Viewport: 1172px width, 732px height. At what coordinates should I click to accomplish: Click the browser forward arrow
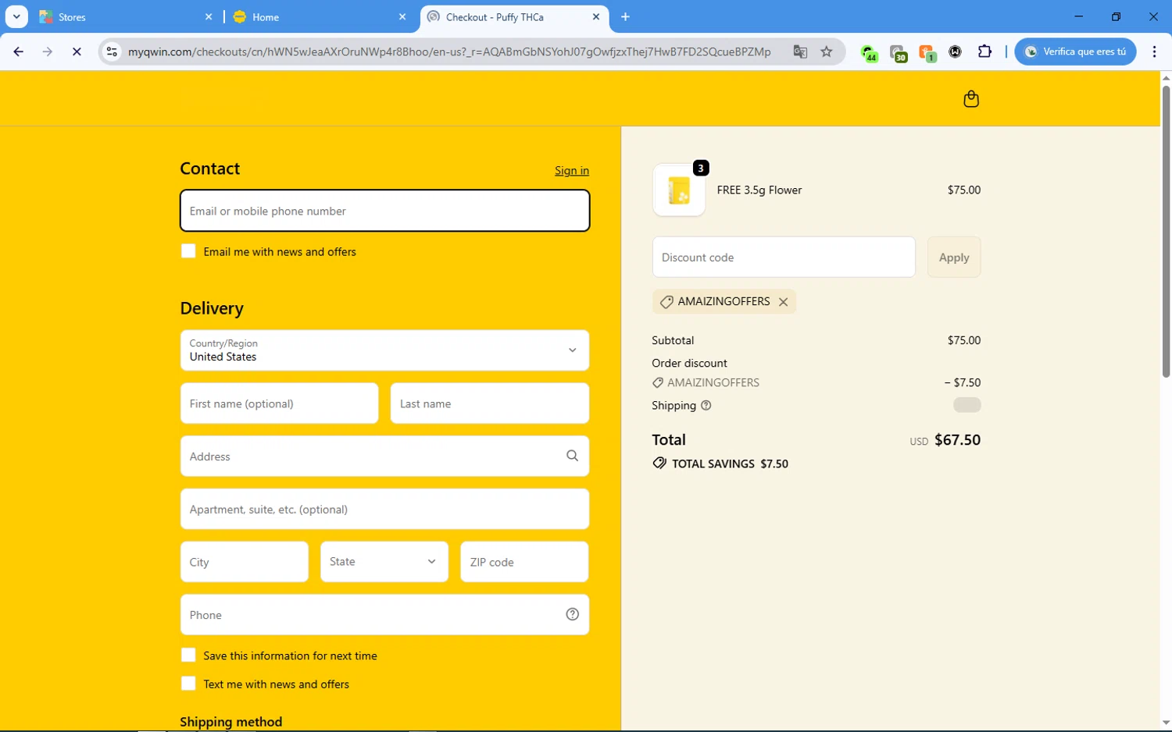[x=48, y=52]
